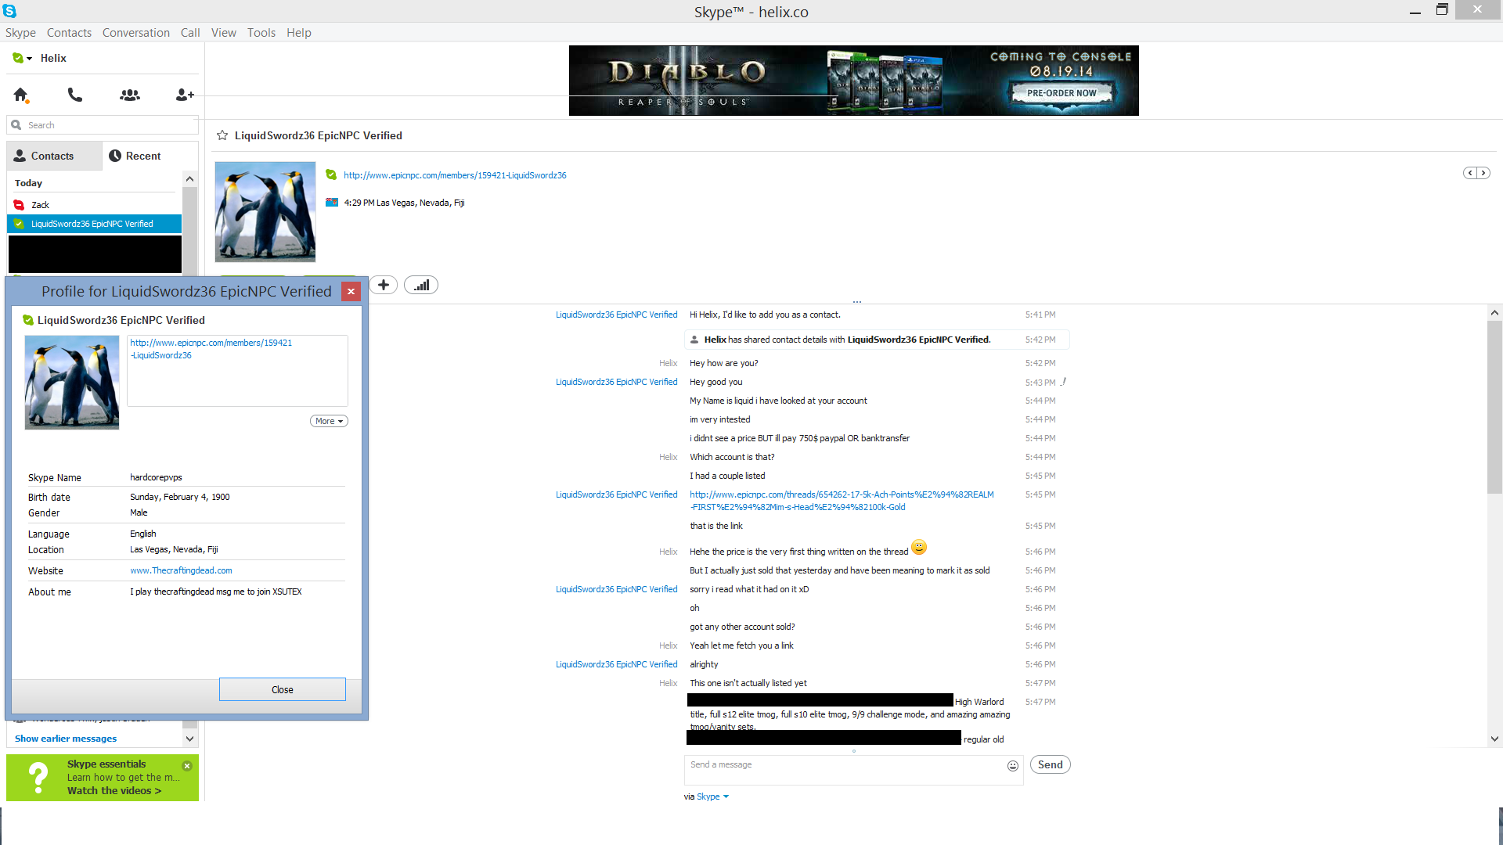Close the Skype essentials tip
1503x845 pixels.
[187, 766]
